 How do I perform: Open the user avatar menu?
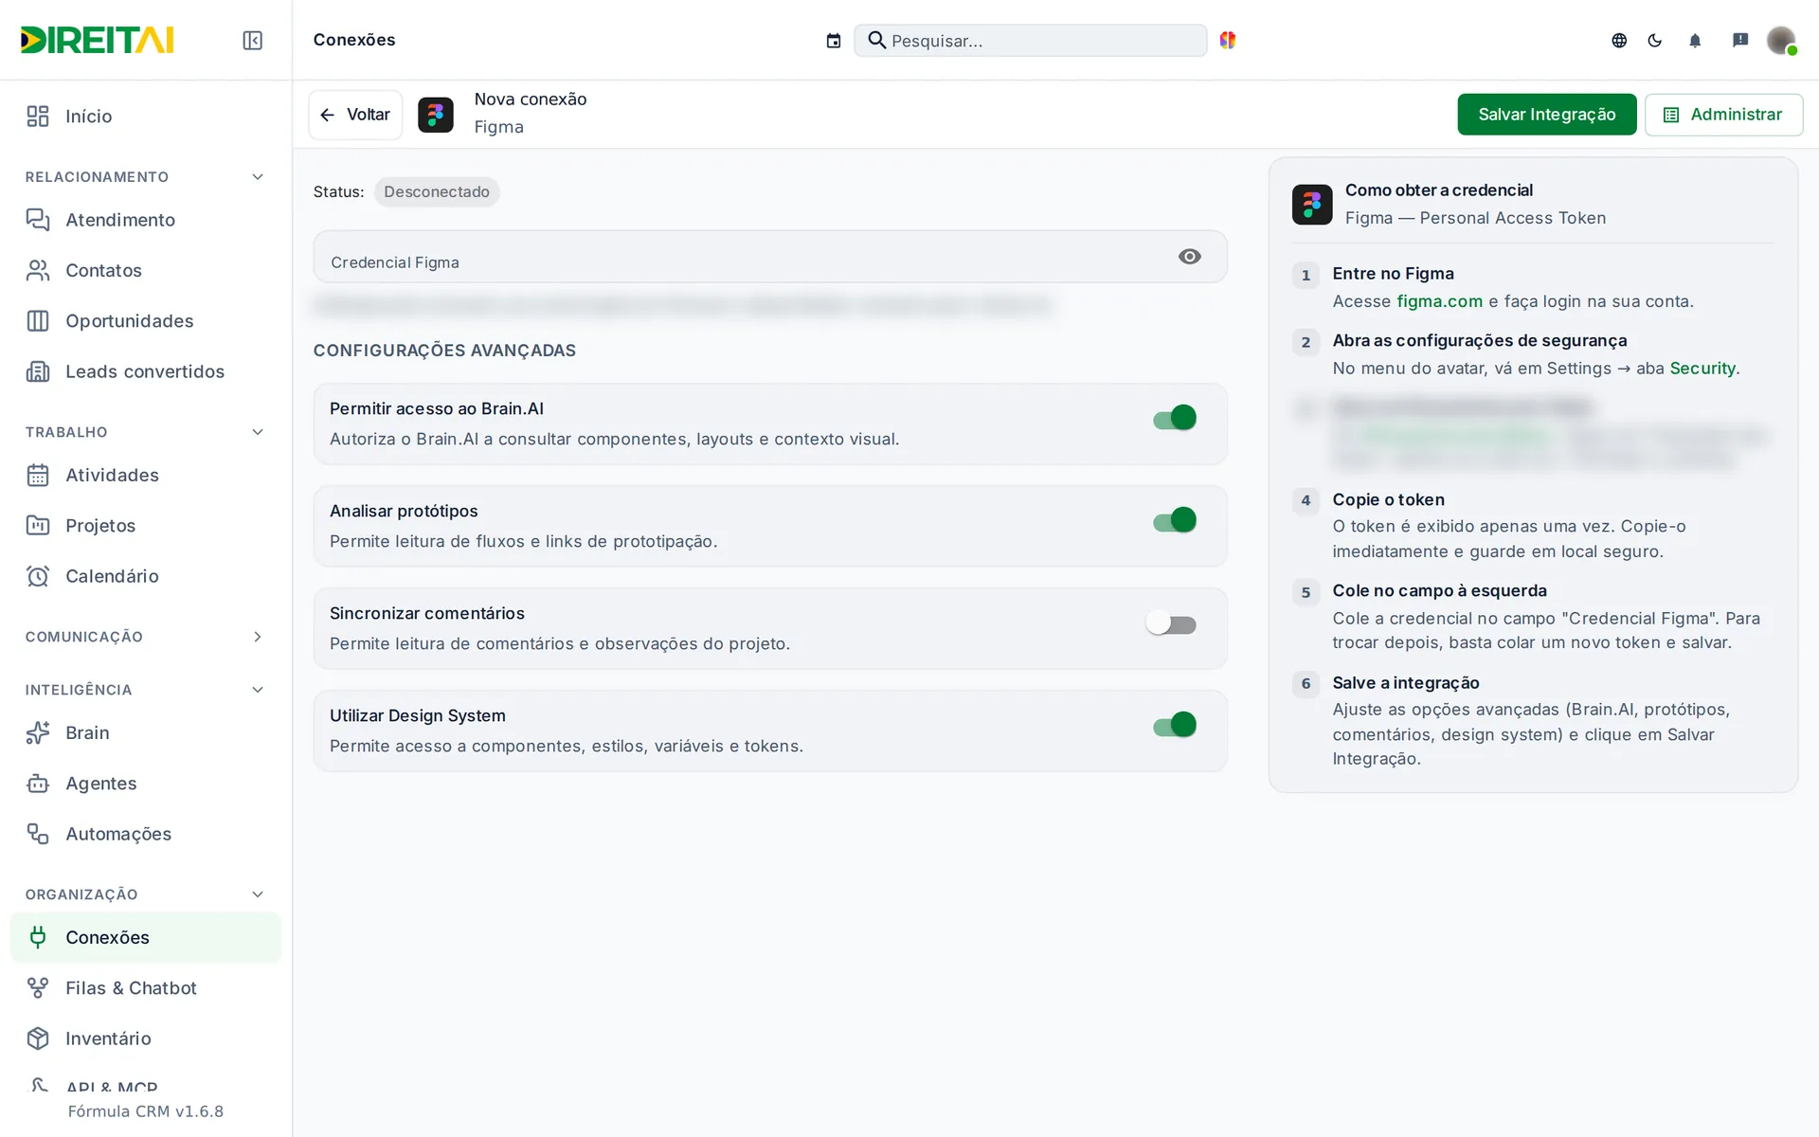[1781, 40]
